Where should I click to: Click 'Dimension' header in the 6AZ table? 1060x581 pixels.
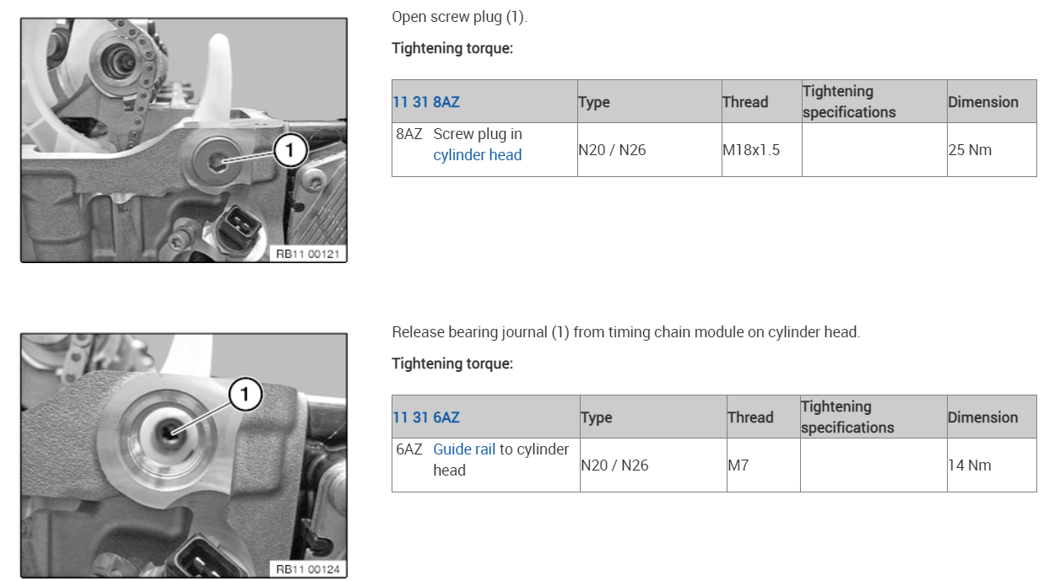coord(982,417)
